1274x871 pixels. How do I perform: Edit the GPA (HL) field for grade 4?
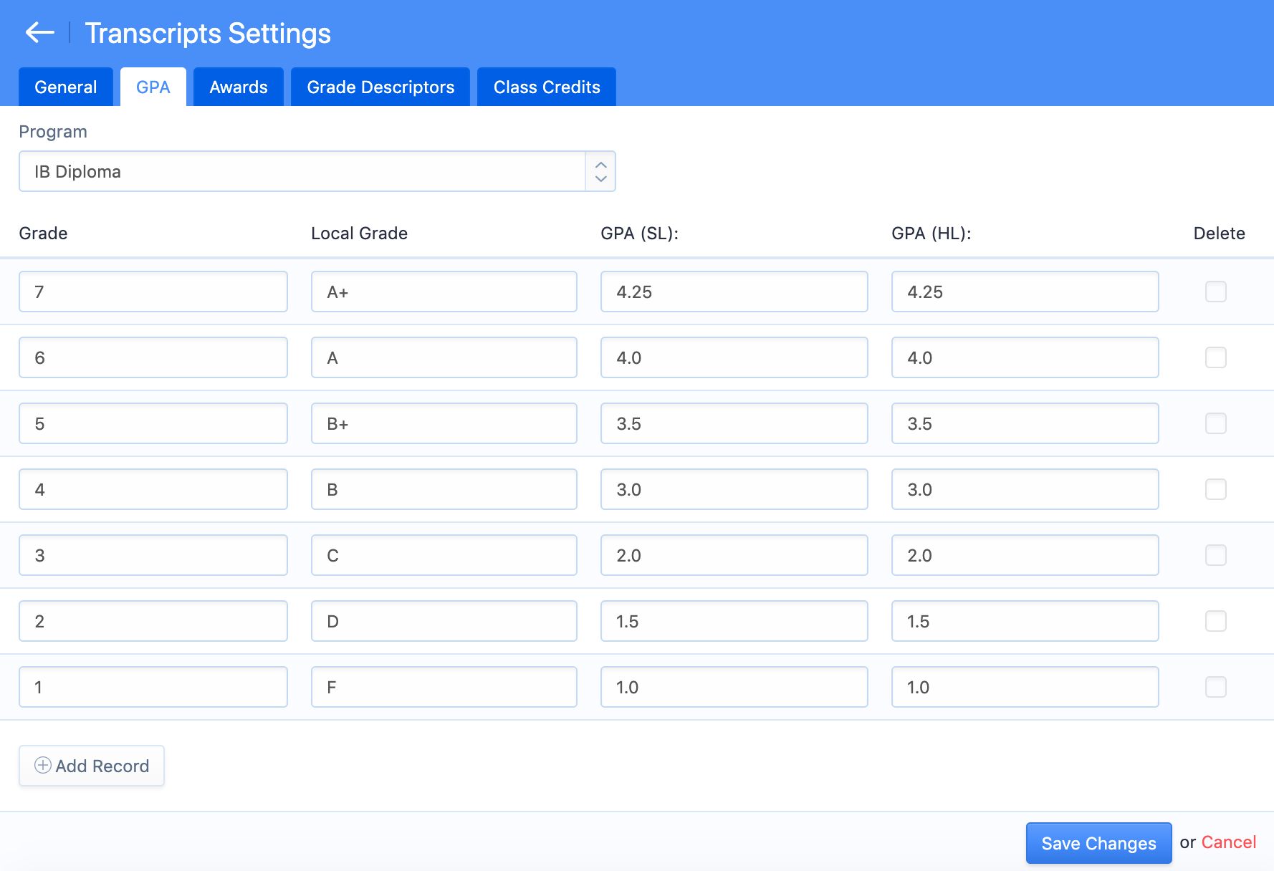click(x=1025, y=489)
